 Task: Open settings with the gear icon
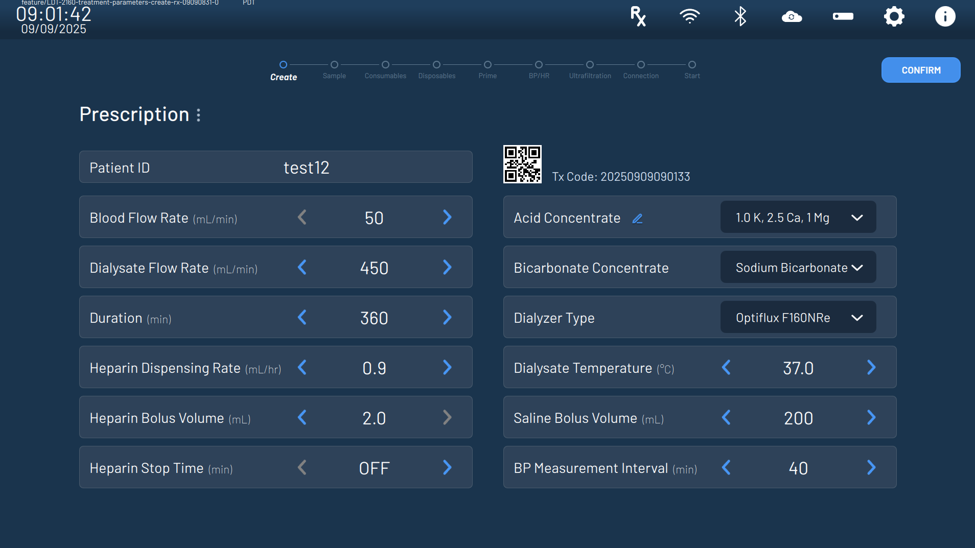coord(894,16)
